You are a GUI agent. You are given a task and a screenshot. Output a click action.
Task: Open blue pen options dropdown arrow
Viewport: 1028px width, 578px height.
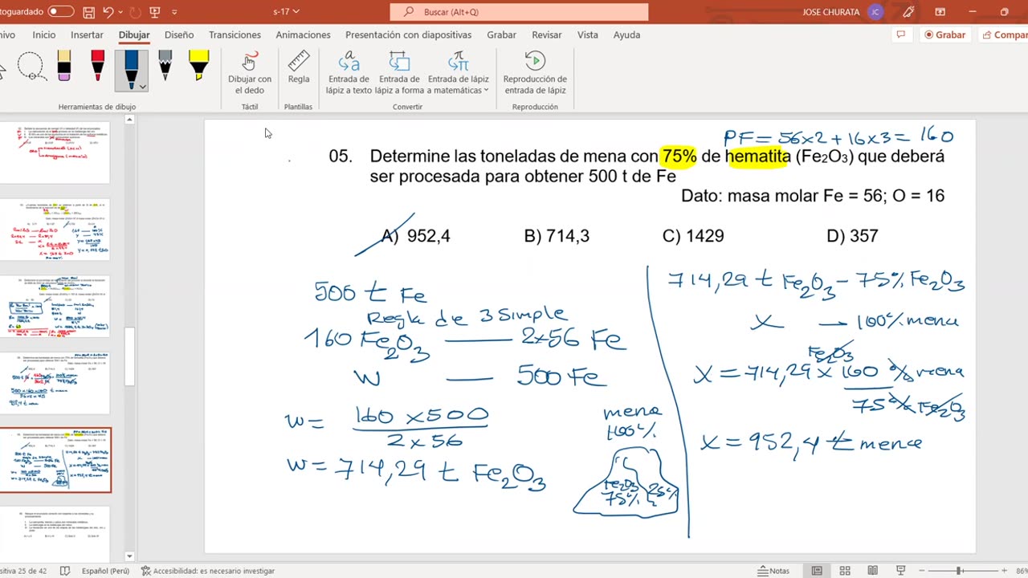coord(142,87)
